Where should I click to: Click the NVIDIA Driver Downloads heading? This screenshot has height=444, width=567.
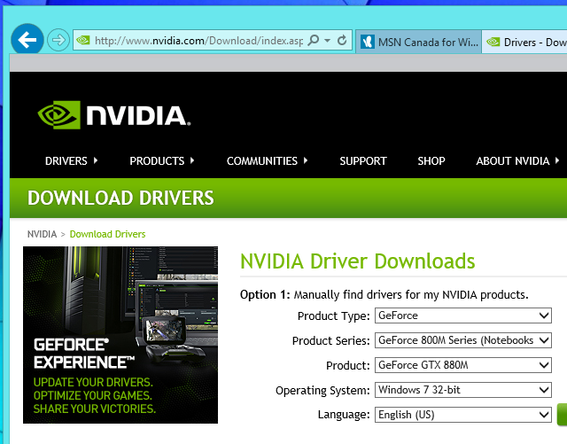pyautogui.click(x=357, y=261)
